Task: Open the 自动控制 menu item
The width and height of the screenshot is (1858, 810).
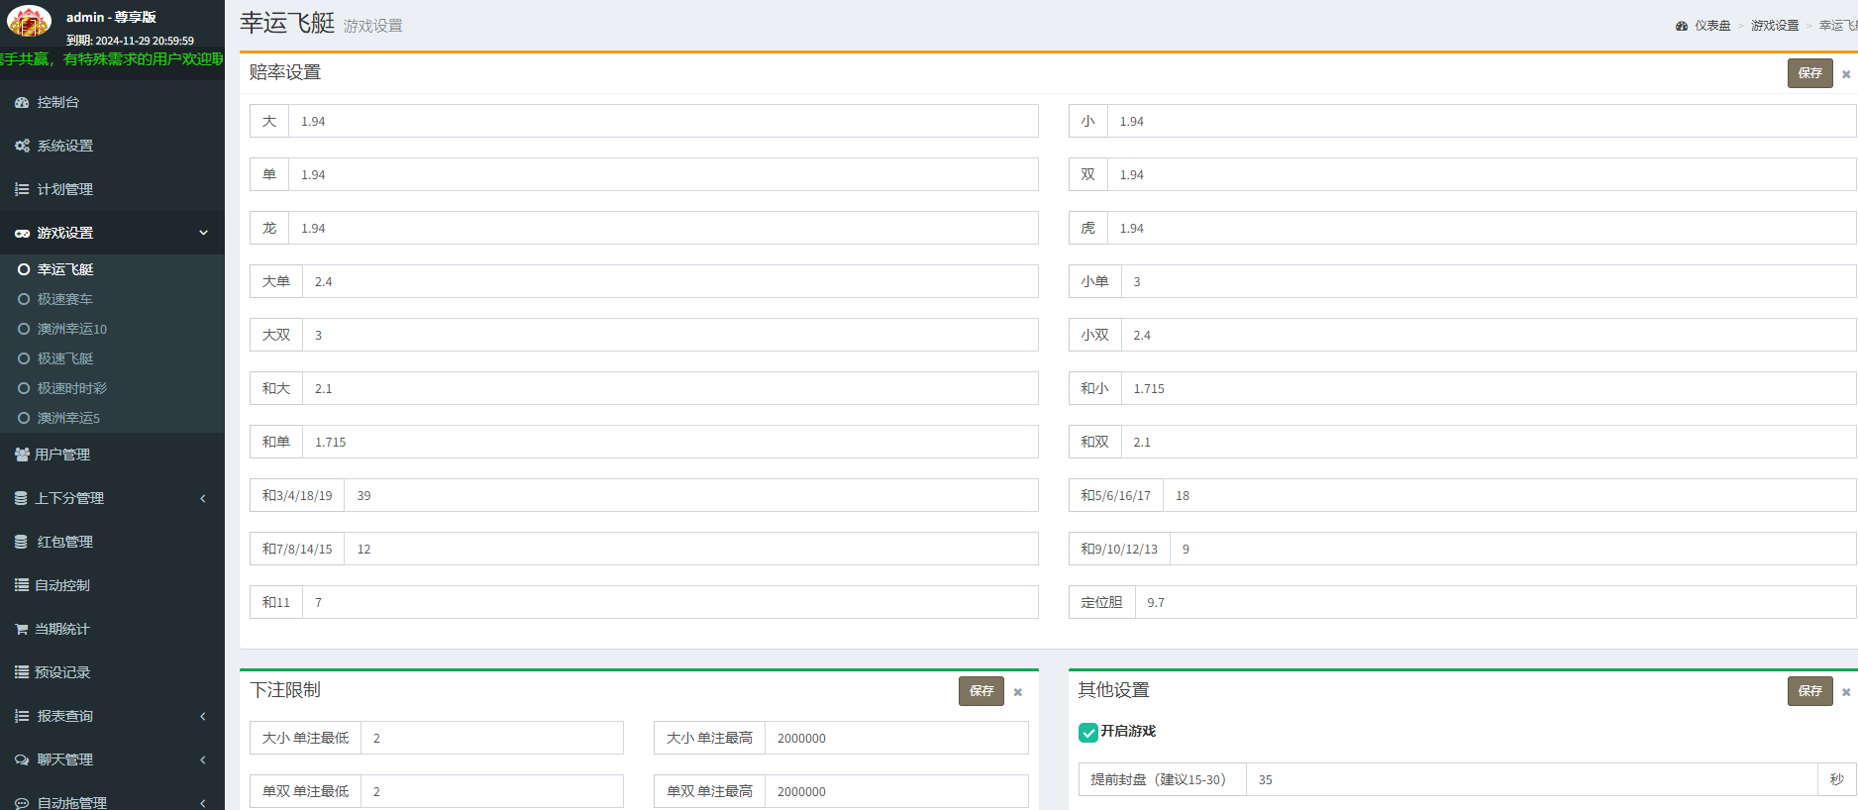Action: [62, 585]
